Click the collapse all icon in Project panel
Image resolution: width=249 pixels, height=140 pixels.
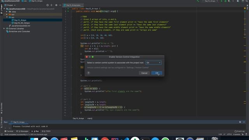pyautogui.click(x=51, y=5)
